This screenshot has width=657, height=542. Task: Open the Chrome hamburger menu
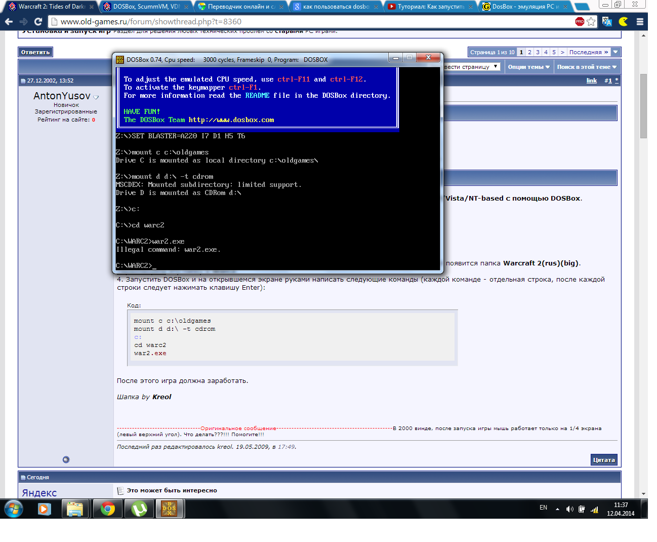pyautogui.click(x=640, y=22)
